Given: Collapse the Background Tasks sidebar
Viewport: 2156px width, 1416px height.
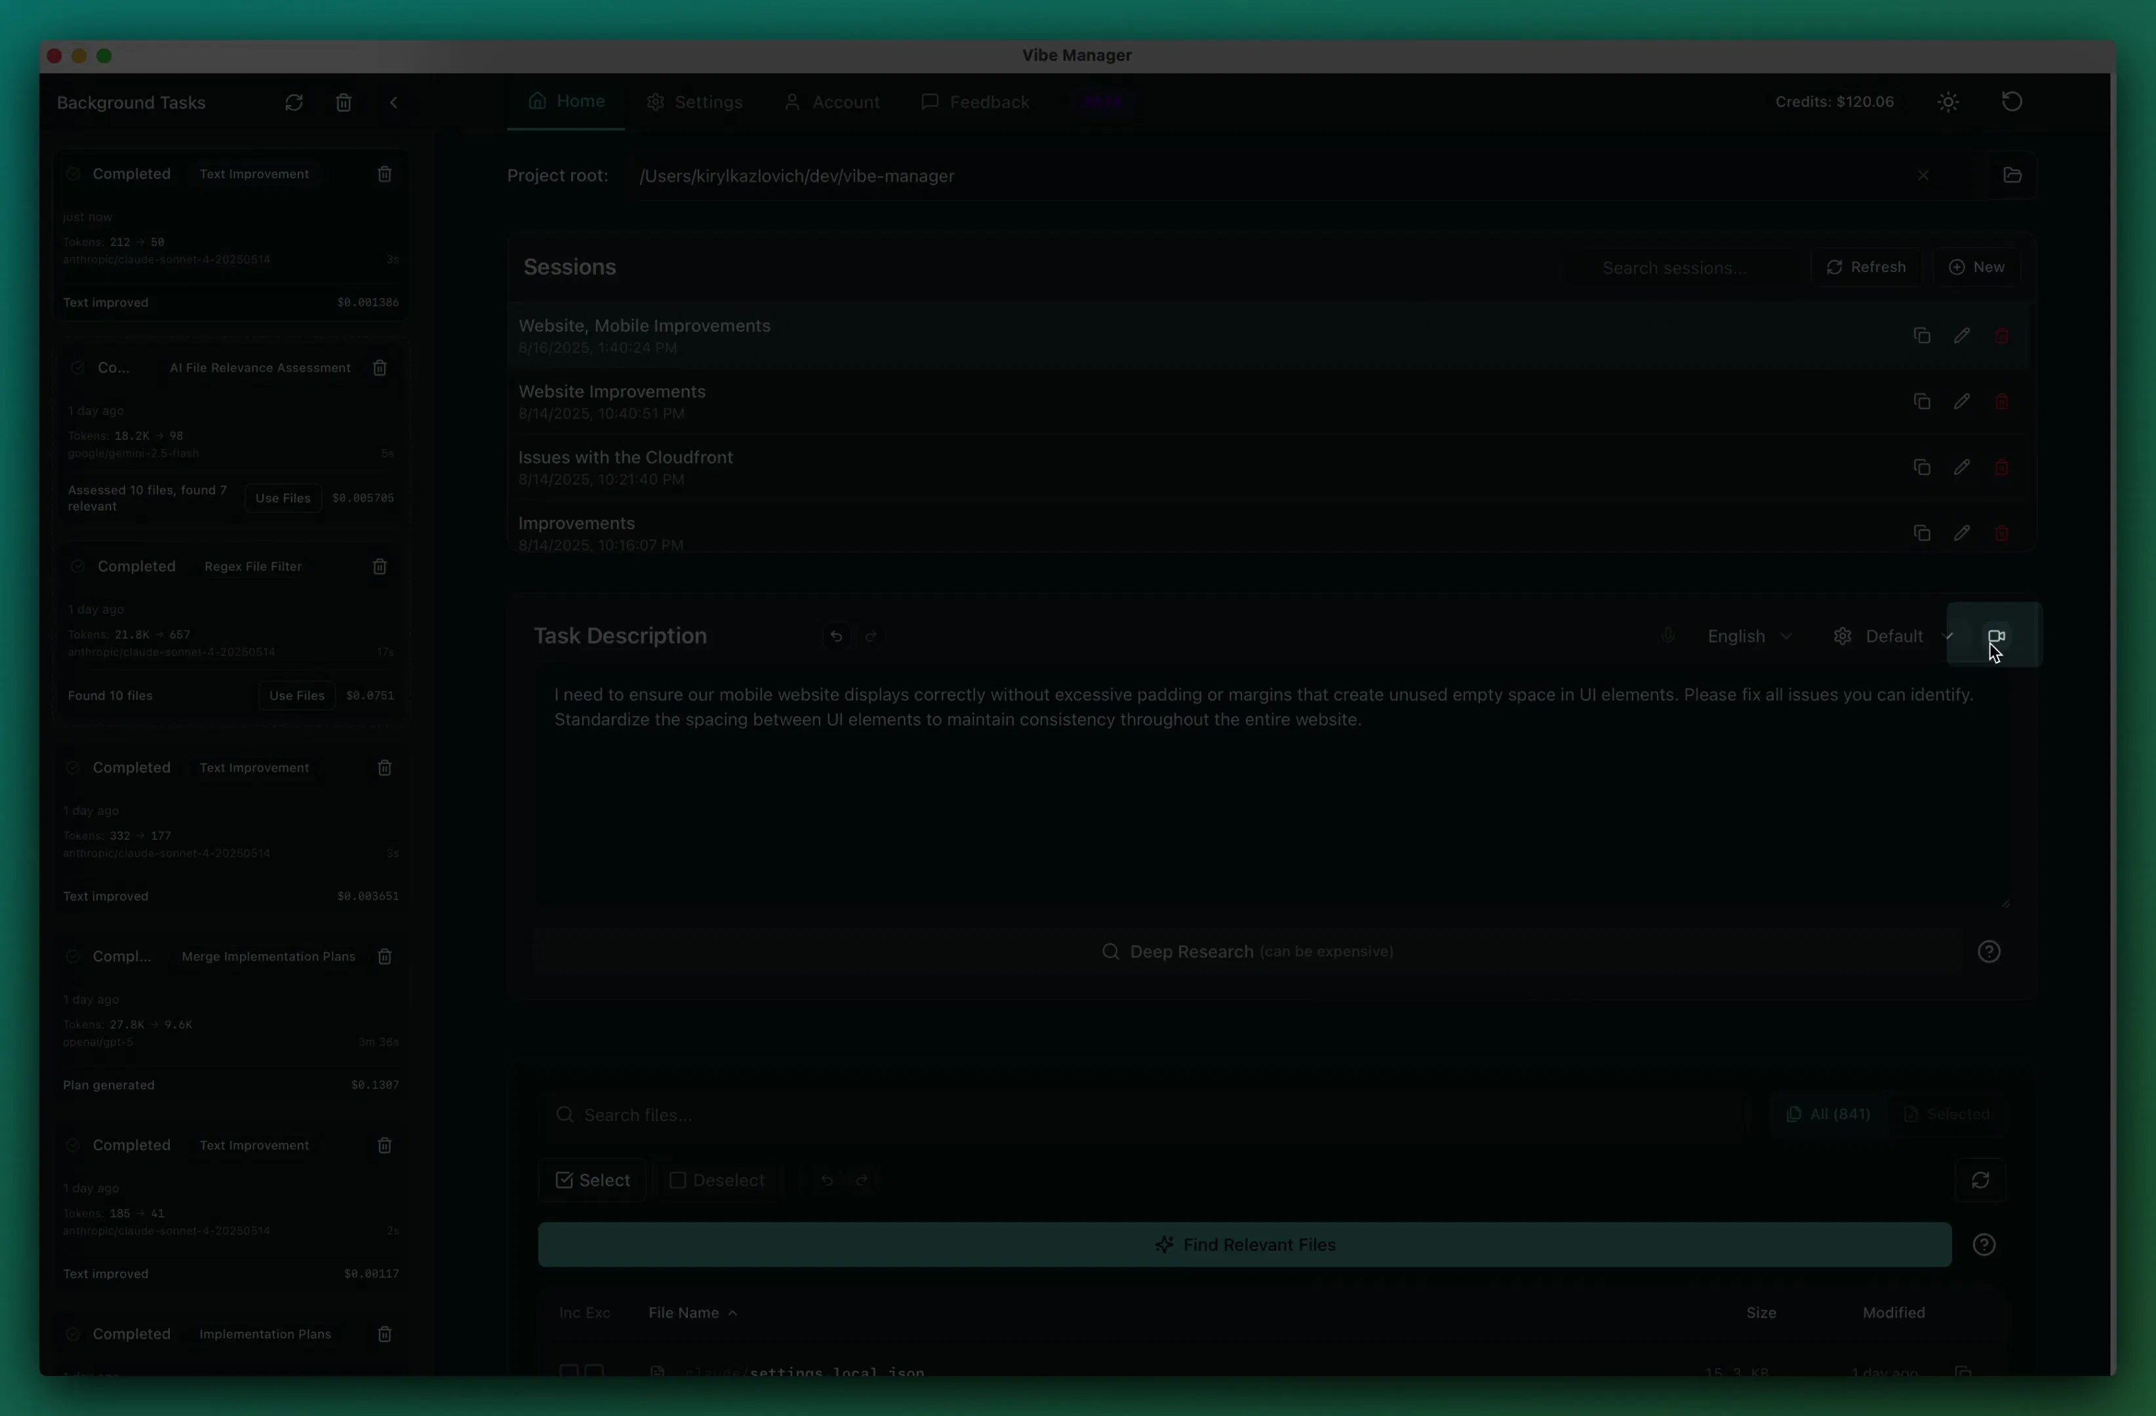Looking at the screenshot, I should point(393,102).
